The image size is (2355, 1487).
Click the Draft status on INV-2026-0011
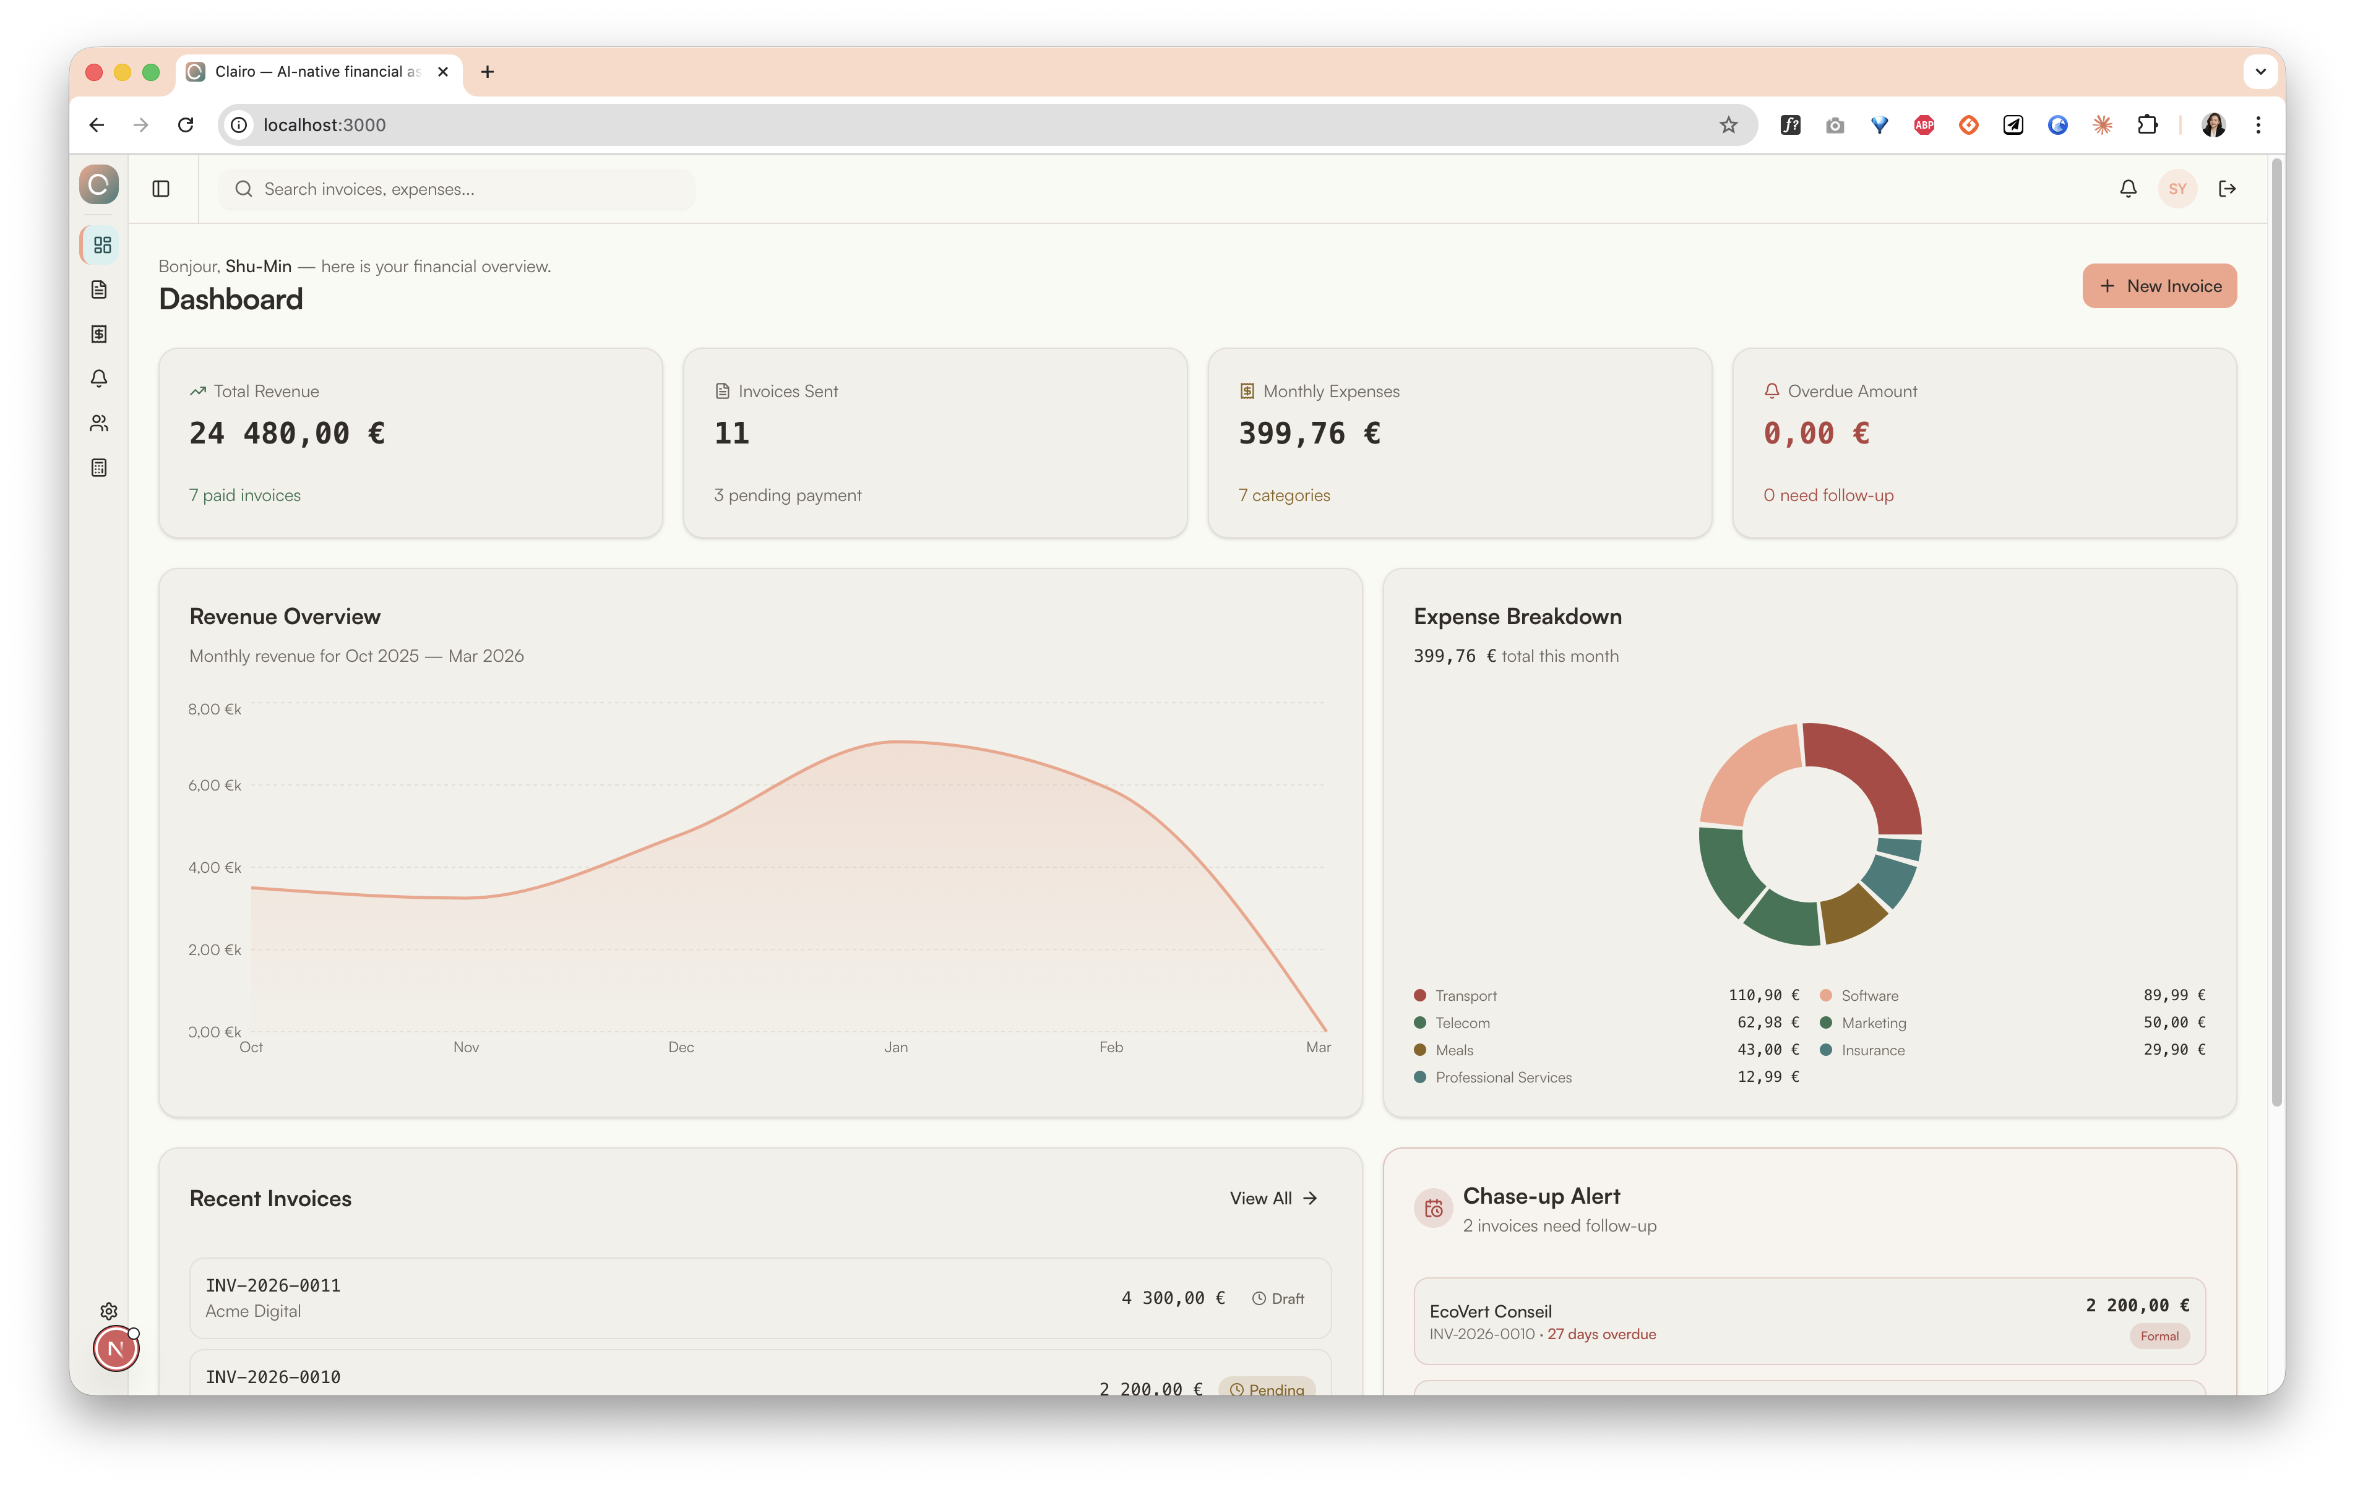(x=1278, y=1298)
